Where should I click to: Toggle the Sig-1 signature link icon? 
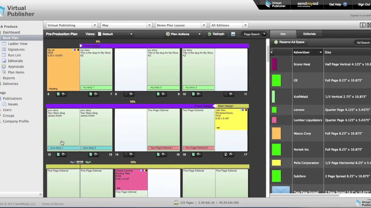point(80,162)
